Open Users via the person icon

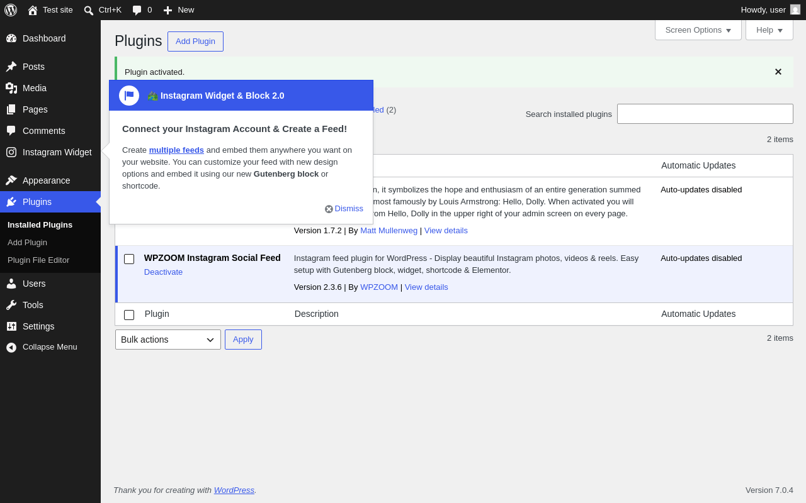[11, 284]
